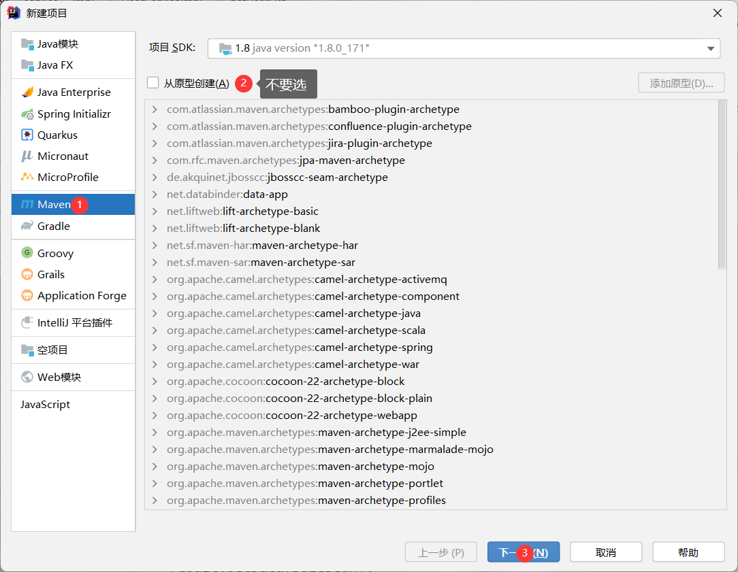
Task: Click the MicroProfile icon
Action: (27, 178)
